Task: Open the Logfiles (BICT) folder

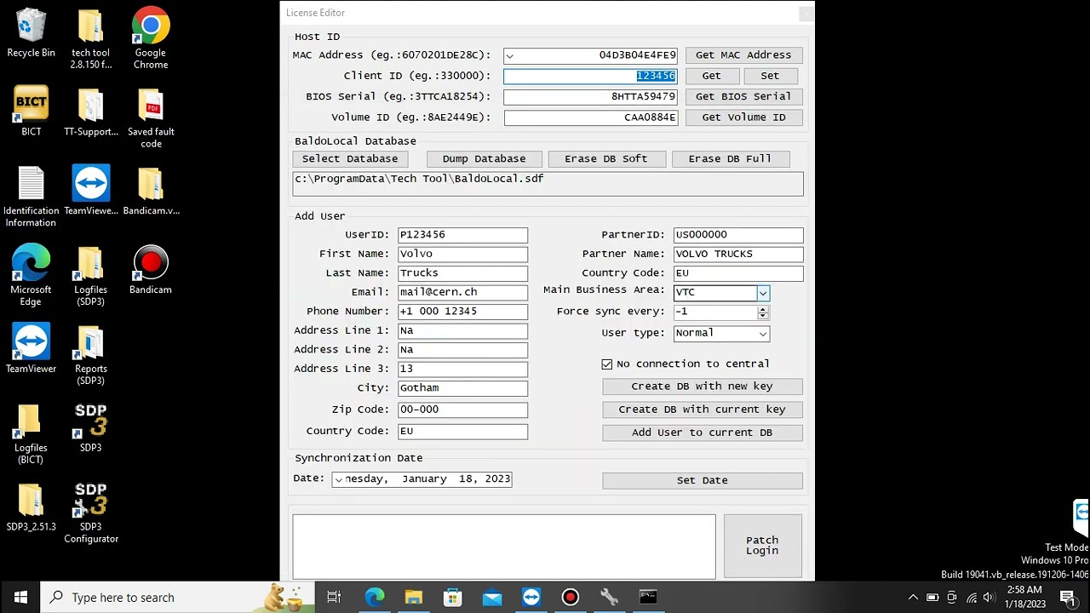Action: click(x=31, y=434)
